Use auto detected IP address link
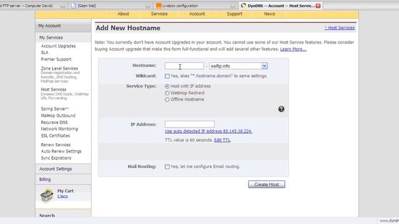 coord(208,131)
